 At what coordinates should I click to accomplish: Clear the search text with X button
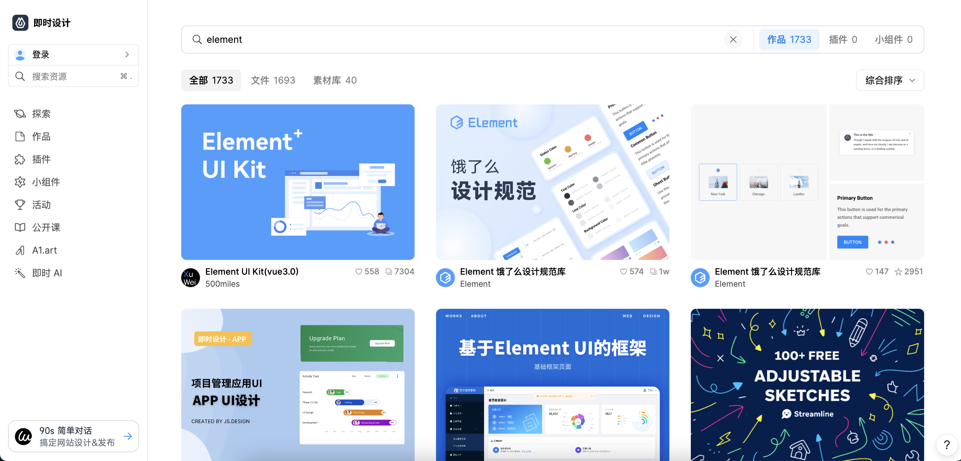pos(733,39)
